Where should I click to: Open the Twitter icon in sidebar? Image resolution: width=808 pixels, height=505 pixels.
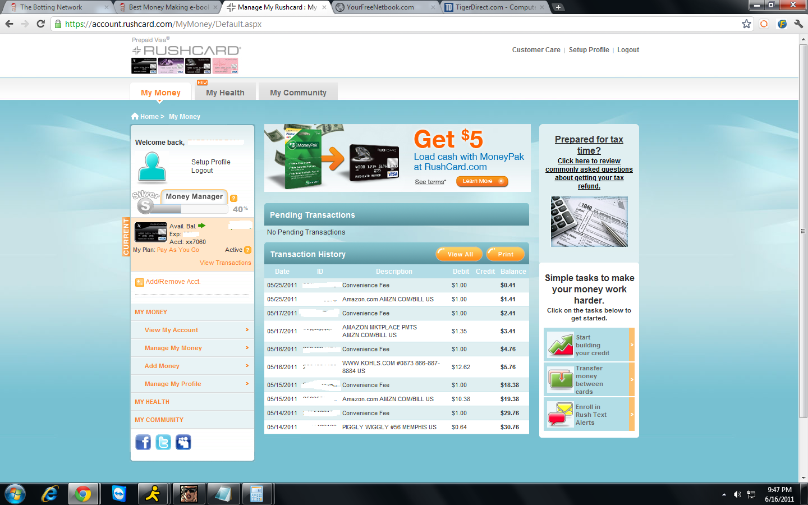163,442
